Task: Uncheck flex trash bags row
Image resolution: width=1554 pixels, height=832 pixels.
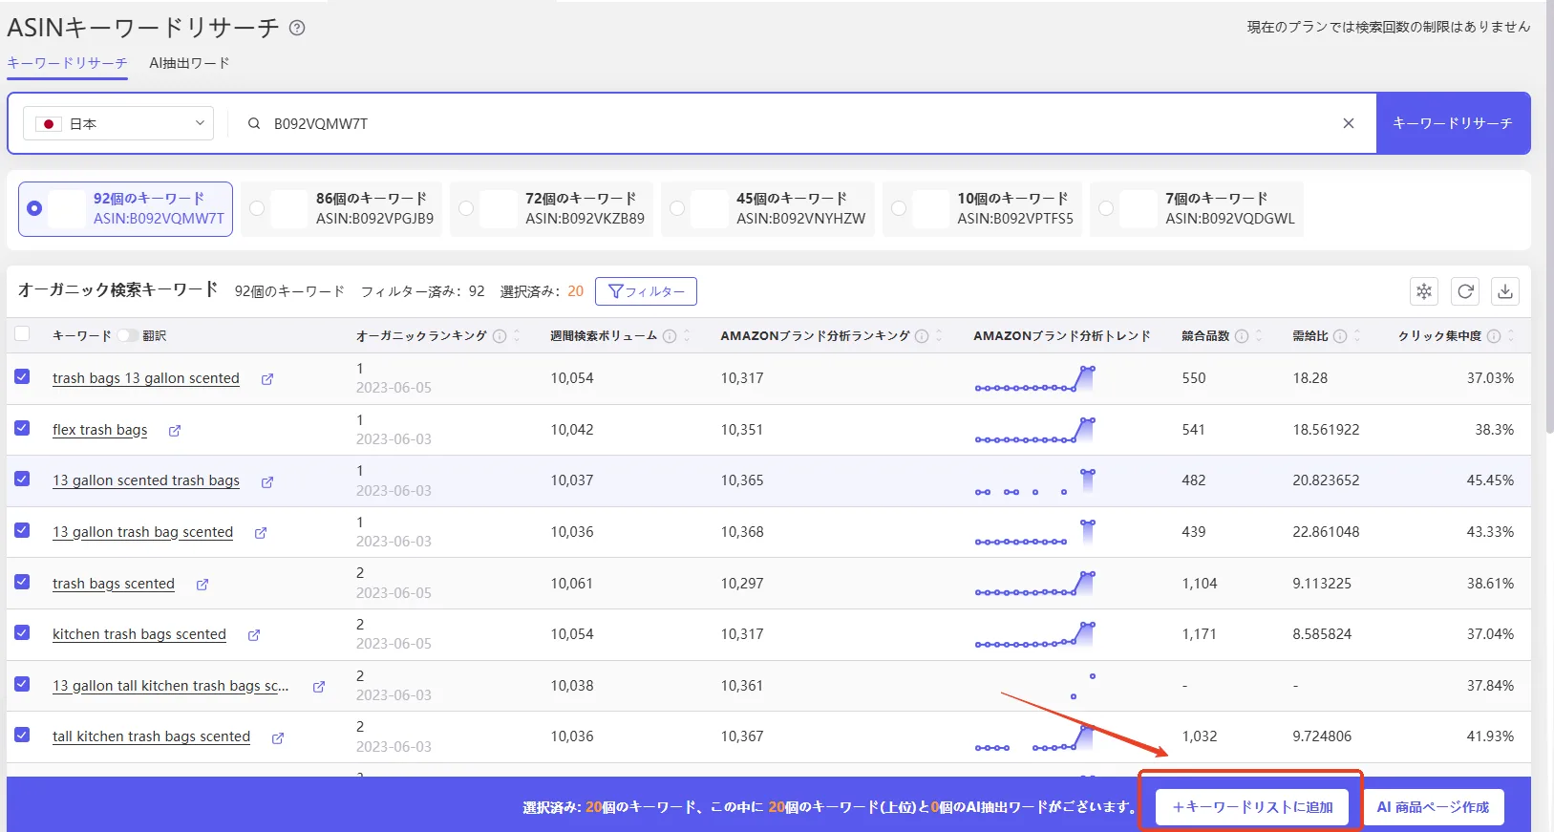Action: click(x=22, y=428)
